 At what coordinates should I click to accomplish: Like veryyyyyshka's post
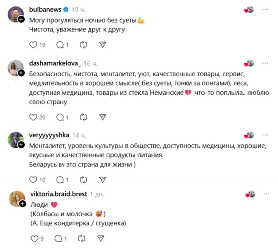[33, 179]
